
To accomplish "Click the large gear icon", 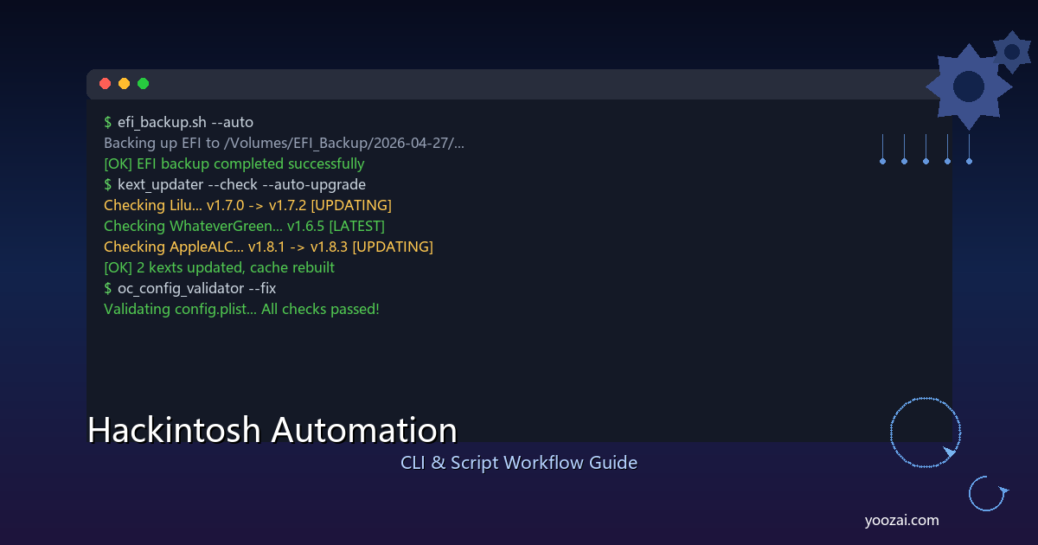I will 969,87.
